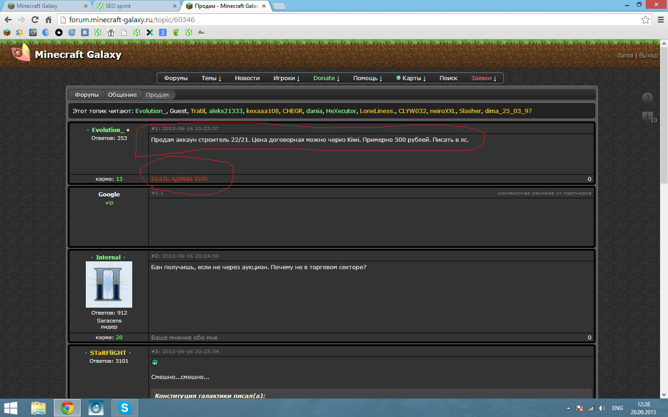The height and width of the screenshot is (417, 668).
Task: Expand the Игроки dropdown menu
Action: (x=286, y=78)
